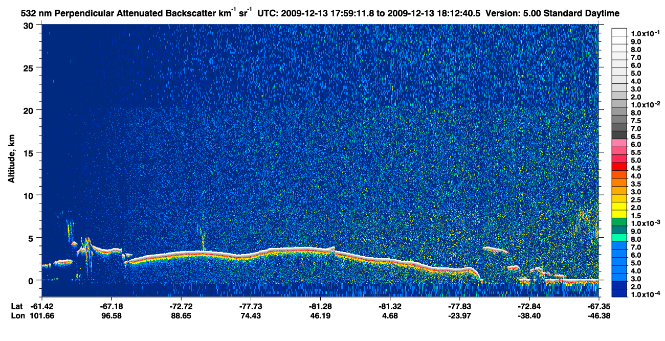Select the red 4.5 colorbar swatch
The image size is (665, 341).
coord(619,167)
